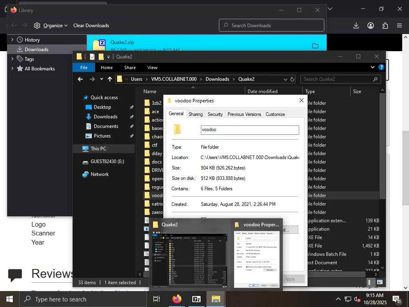Select Downloads in the address breadcrumb
Viewport: 409px width, 307px height.
point(217,79)
